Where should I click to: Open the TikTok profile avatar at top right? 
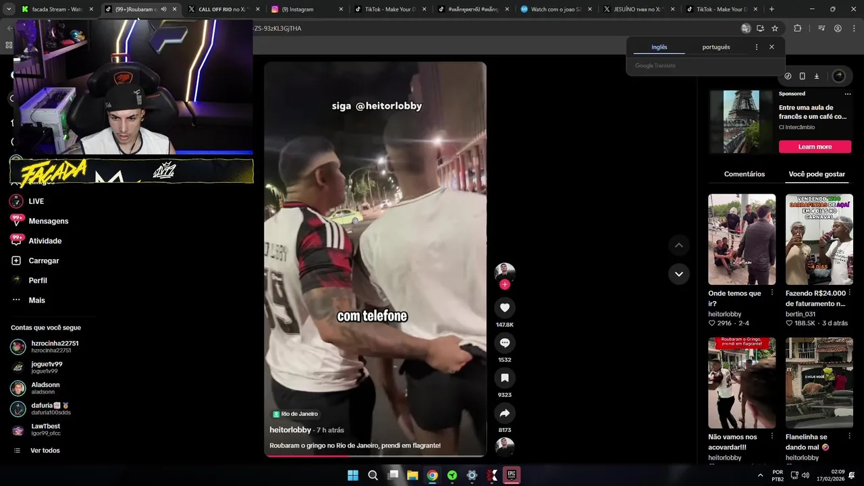838,76
